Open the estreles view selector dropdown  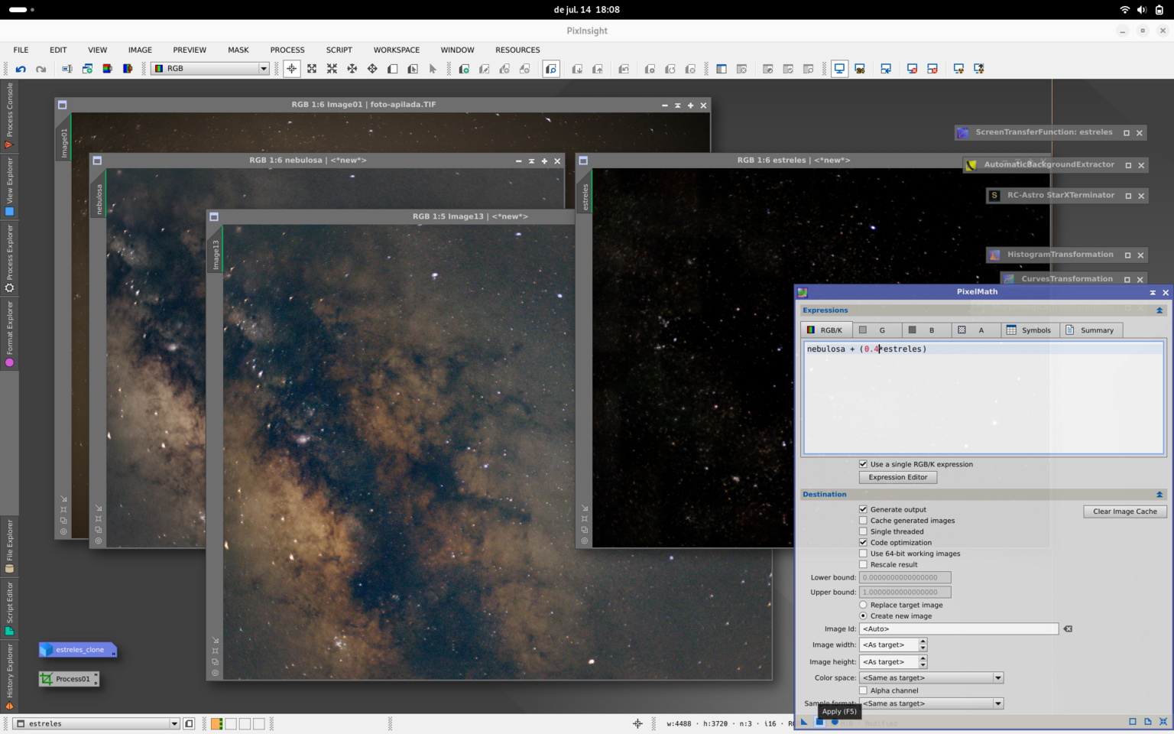pyautogui.click(x=97, y=723)
